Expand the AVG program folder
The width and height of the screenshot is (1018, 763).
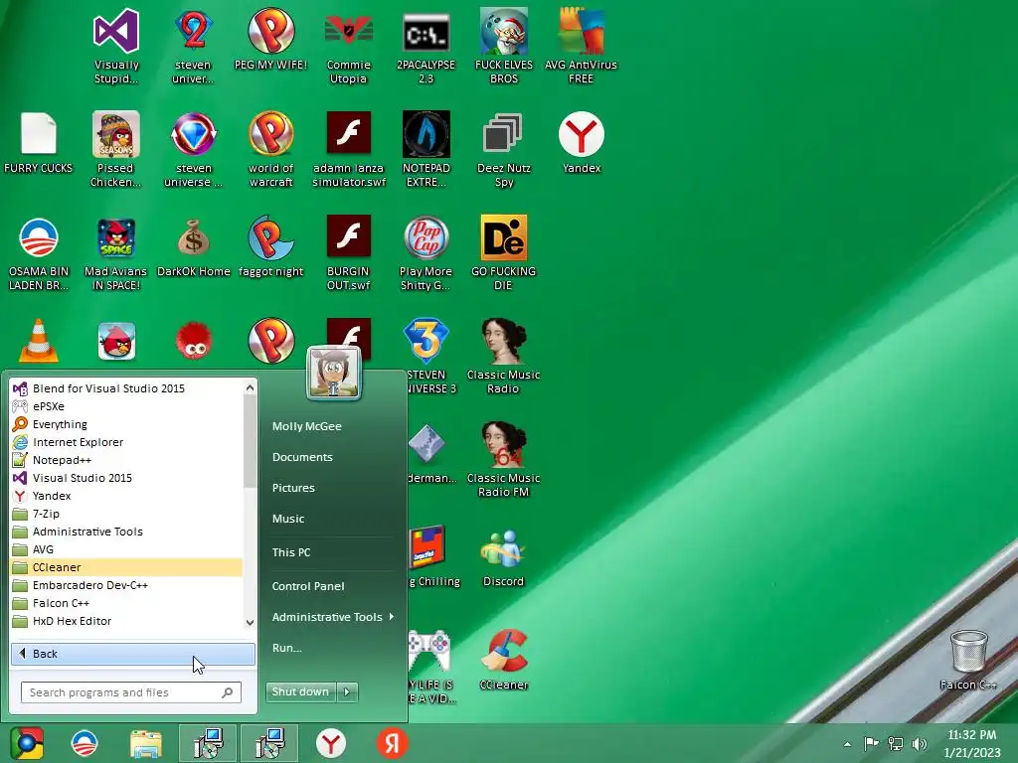point(126,548)
